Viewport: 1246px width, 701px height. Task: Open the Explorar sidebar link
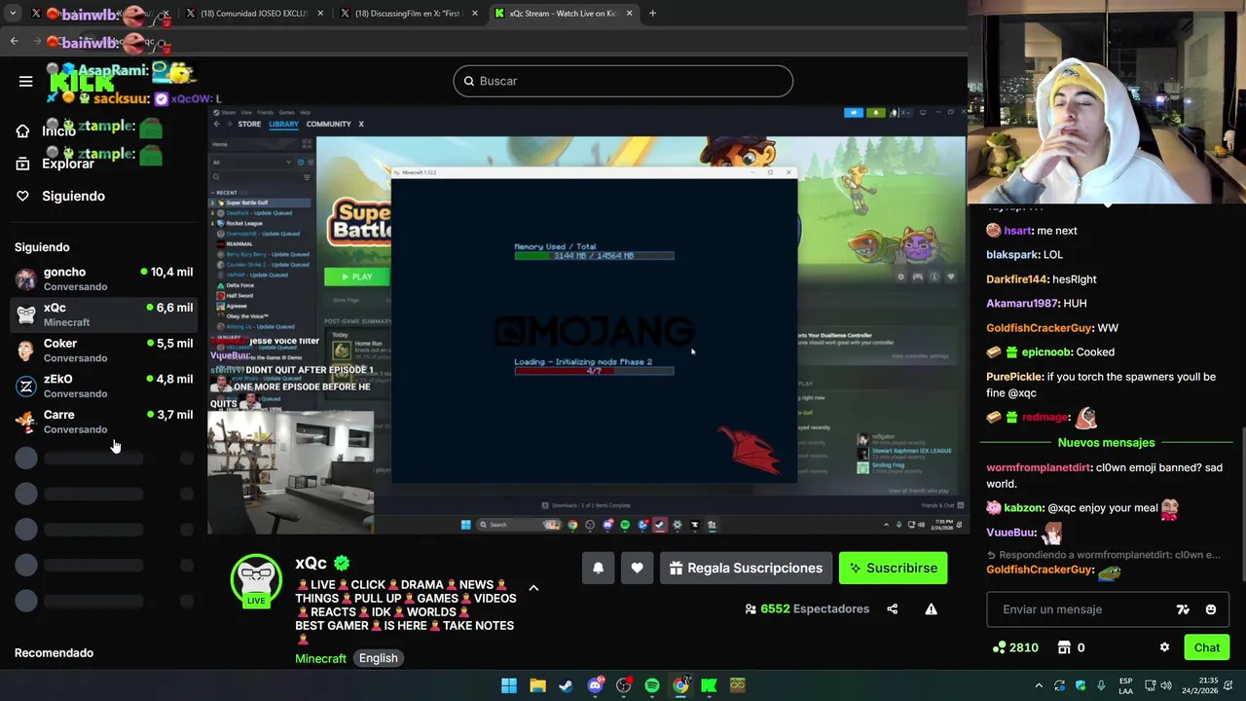tap(68, 164)
